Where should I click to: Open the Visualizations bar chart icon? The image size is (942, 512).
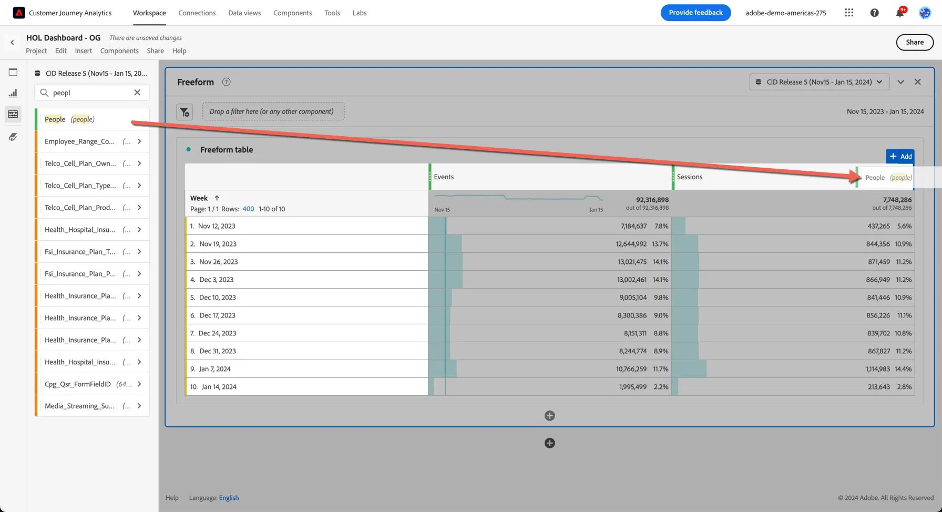pos(13,93)
